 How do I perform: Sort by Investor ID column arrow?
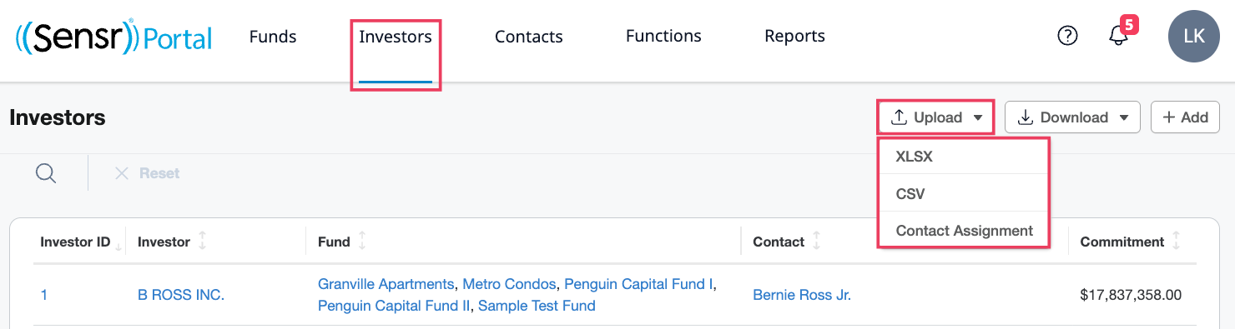pyautogui.click(x=118, y=243)
